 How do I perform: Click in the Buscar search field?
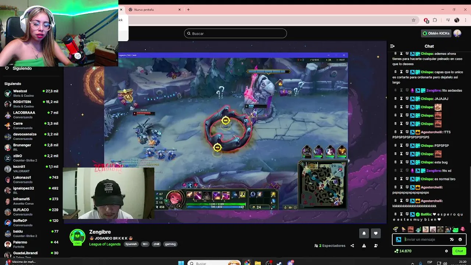click(235, 33)
